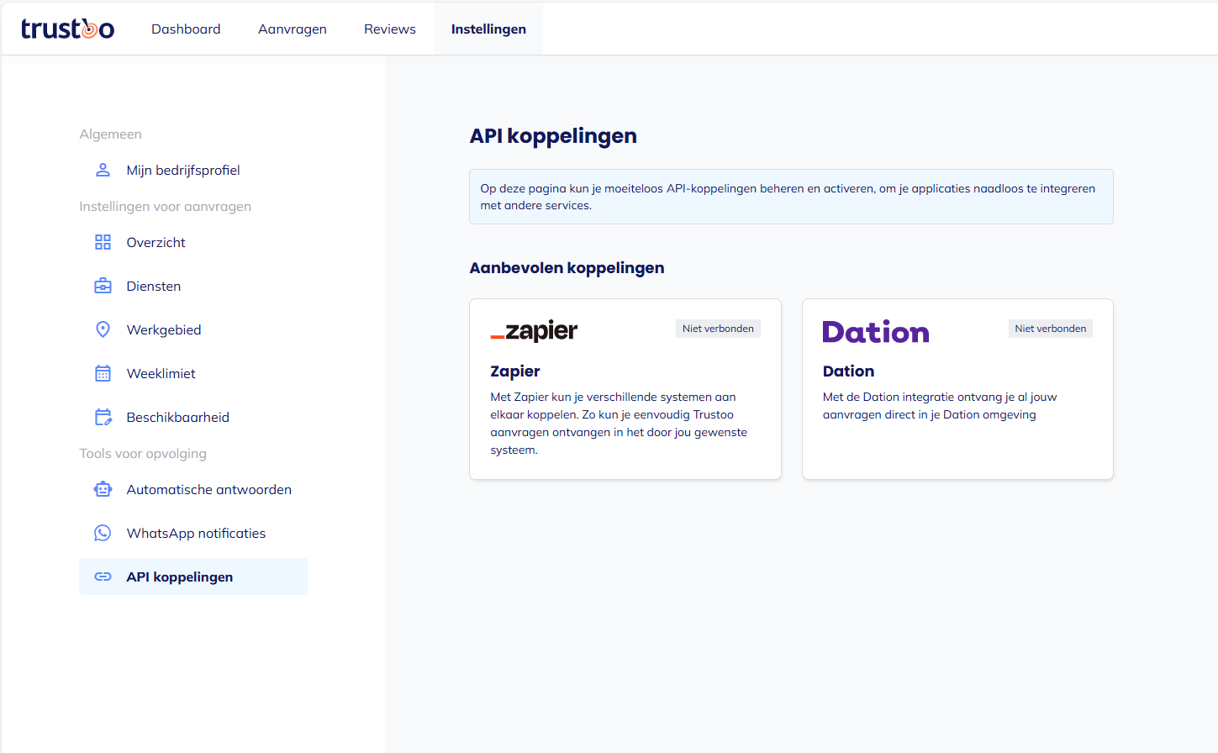Click Dation's Niet verbonden status badge
Screen dimensions: 1218x753
click(1050, 329)
